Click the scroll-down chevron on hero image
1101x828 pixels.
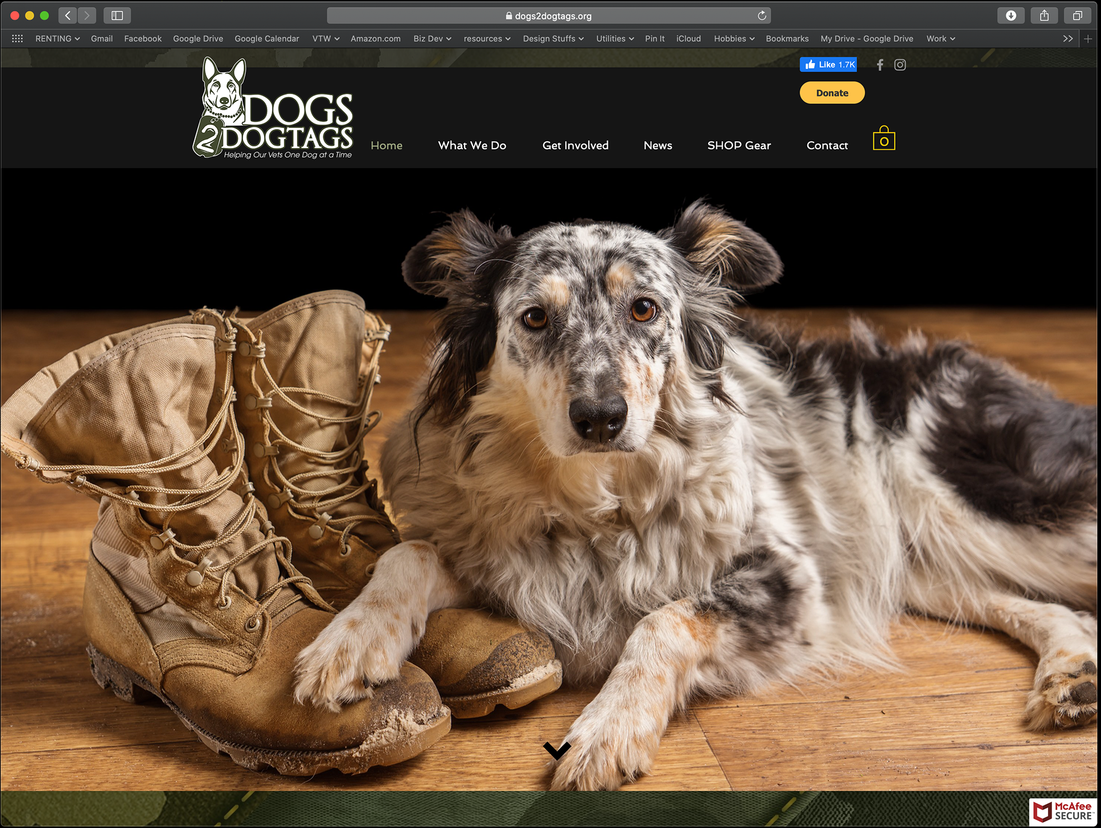tap(556, 750)
